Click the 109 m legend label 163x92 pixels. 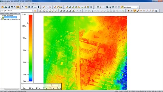24,15
